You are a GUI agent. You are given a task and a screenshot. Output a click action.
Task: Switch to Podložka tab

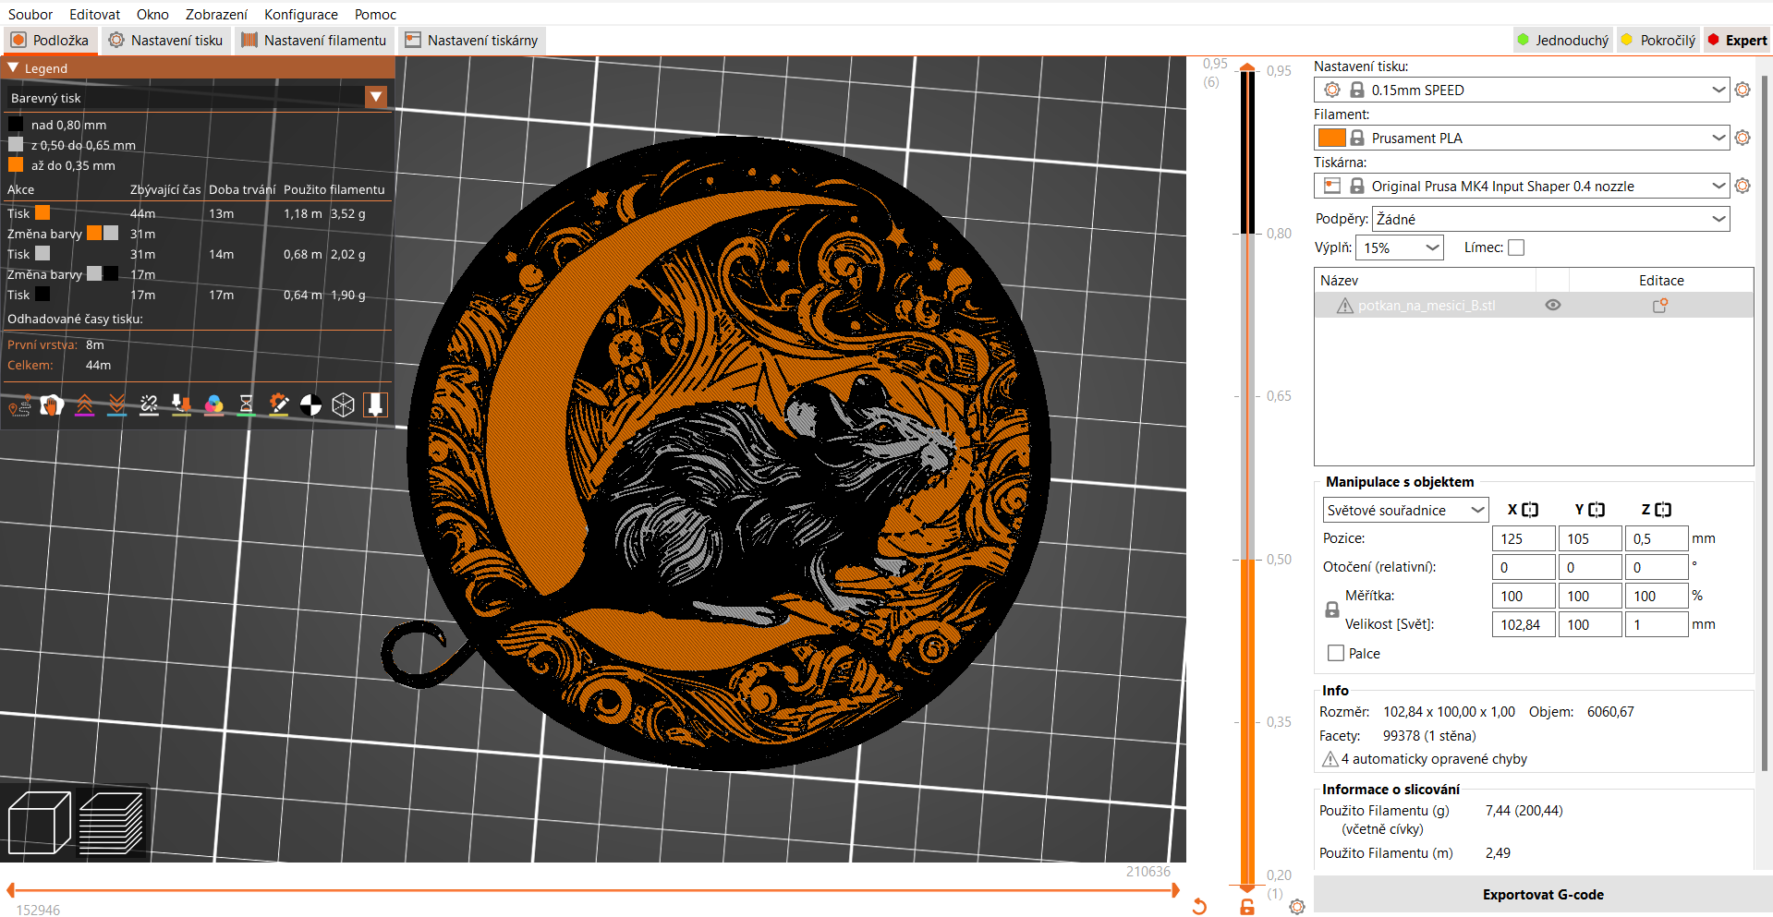(x=50, y=40)
